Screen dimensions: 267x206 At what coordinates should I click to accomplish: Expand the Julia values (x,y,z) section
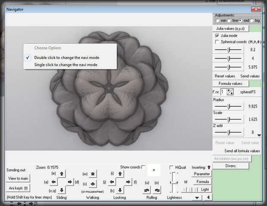coord(231,28)
